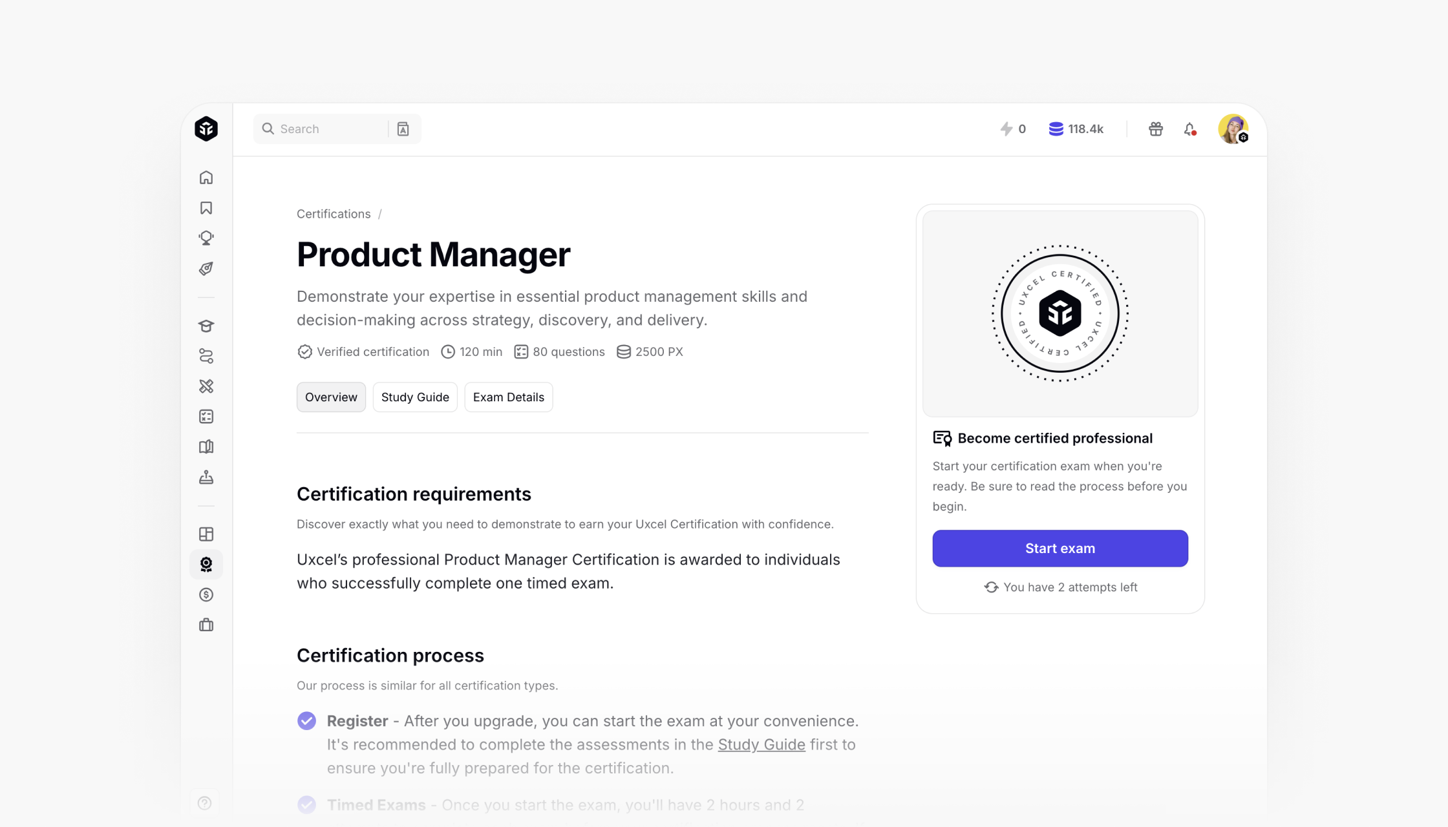This screenshot has width=1448, height=827.
Task: Open the notifications bell
Action: click(1189, 129)
